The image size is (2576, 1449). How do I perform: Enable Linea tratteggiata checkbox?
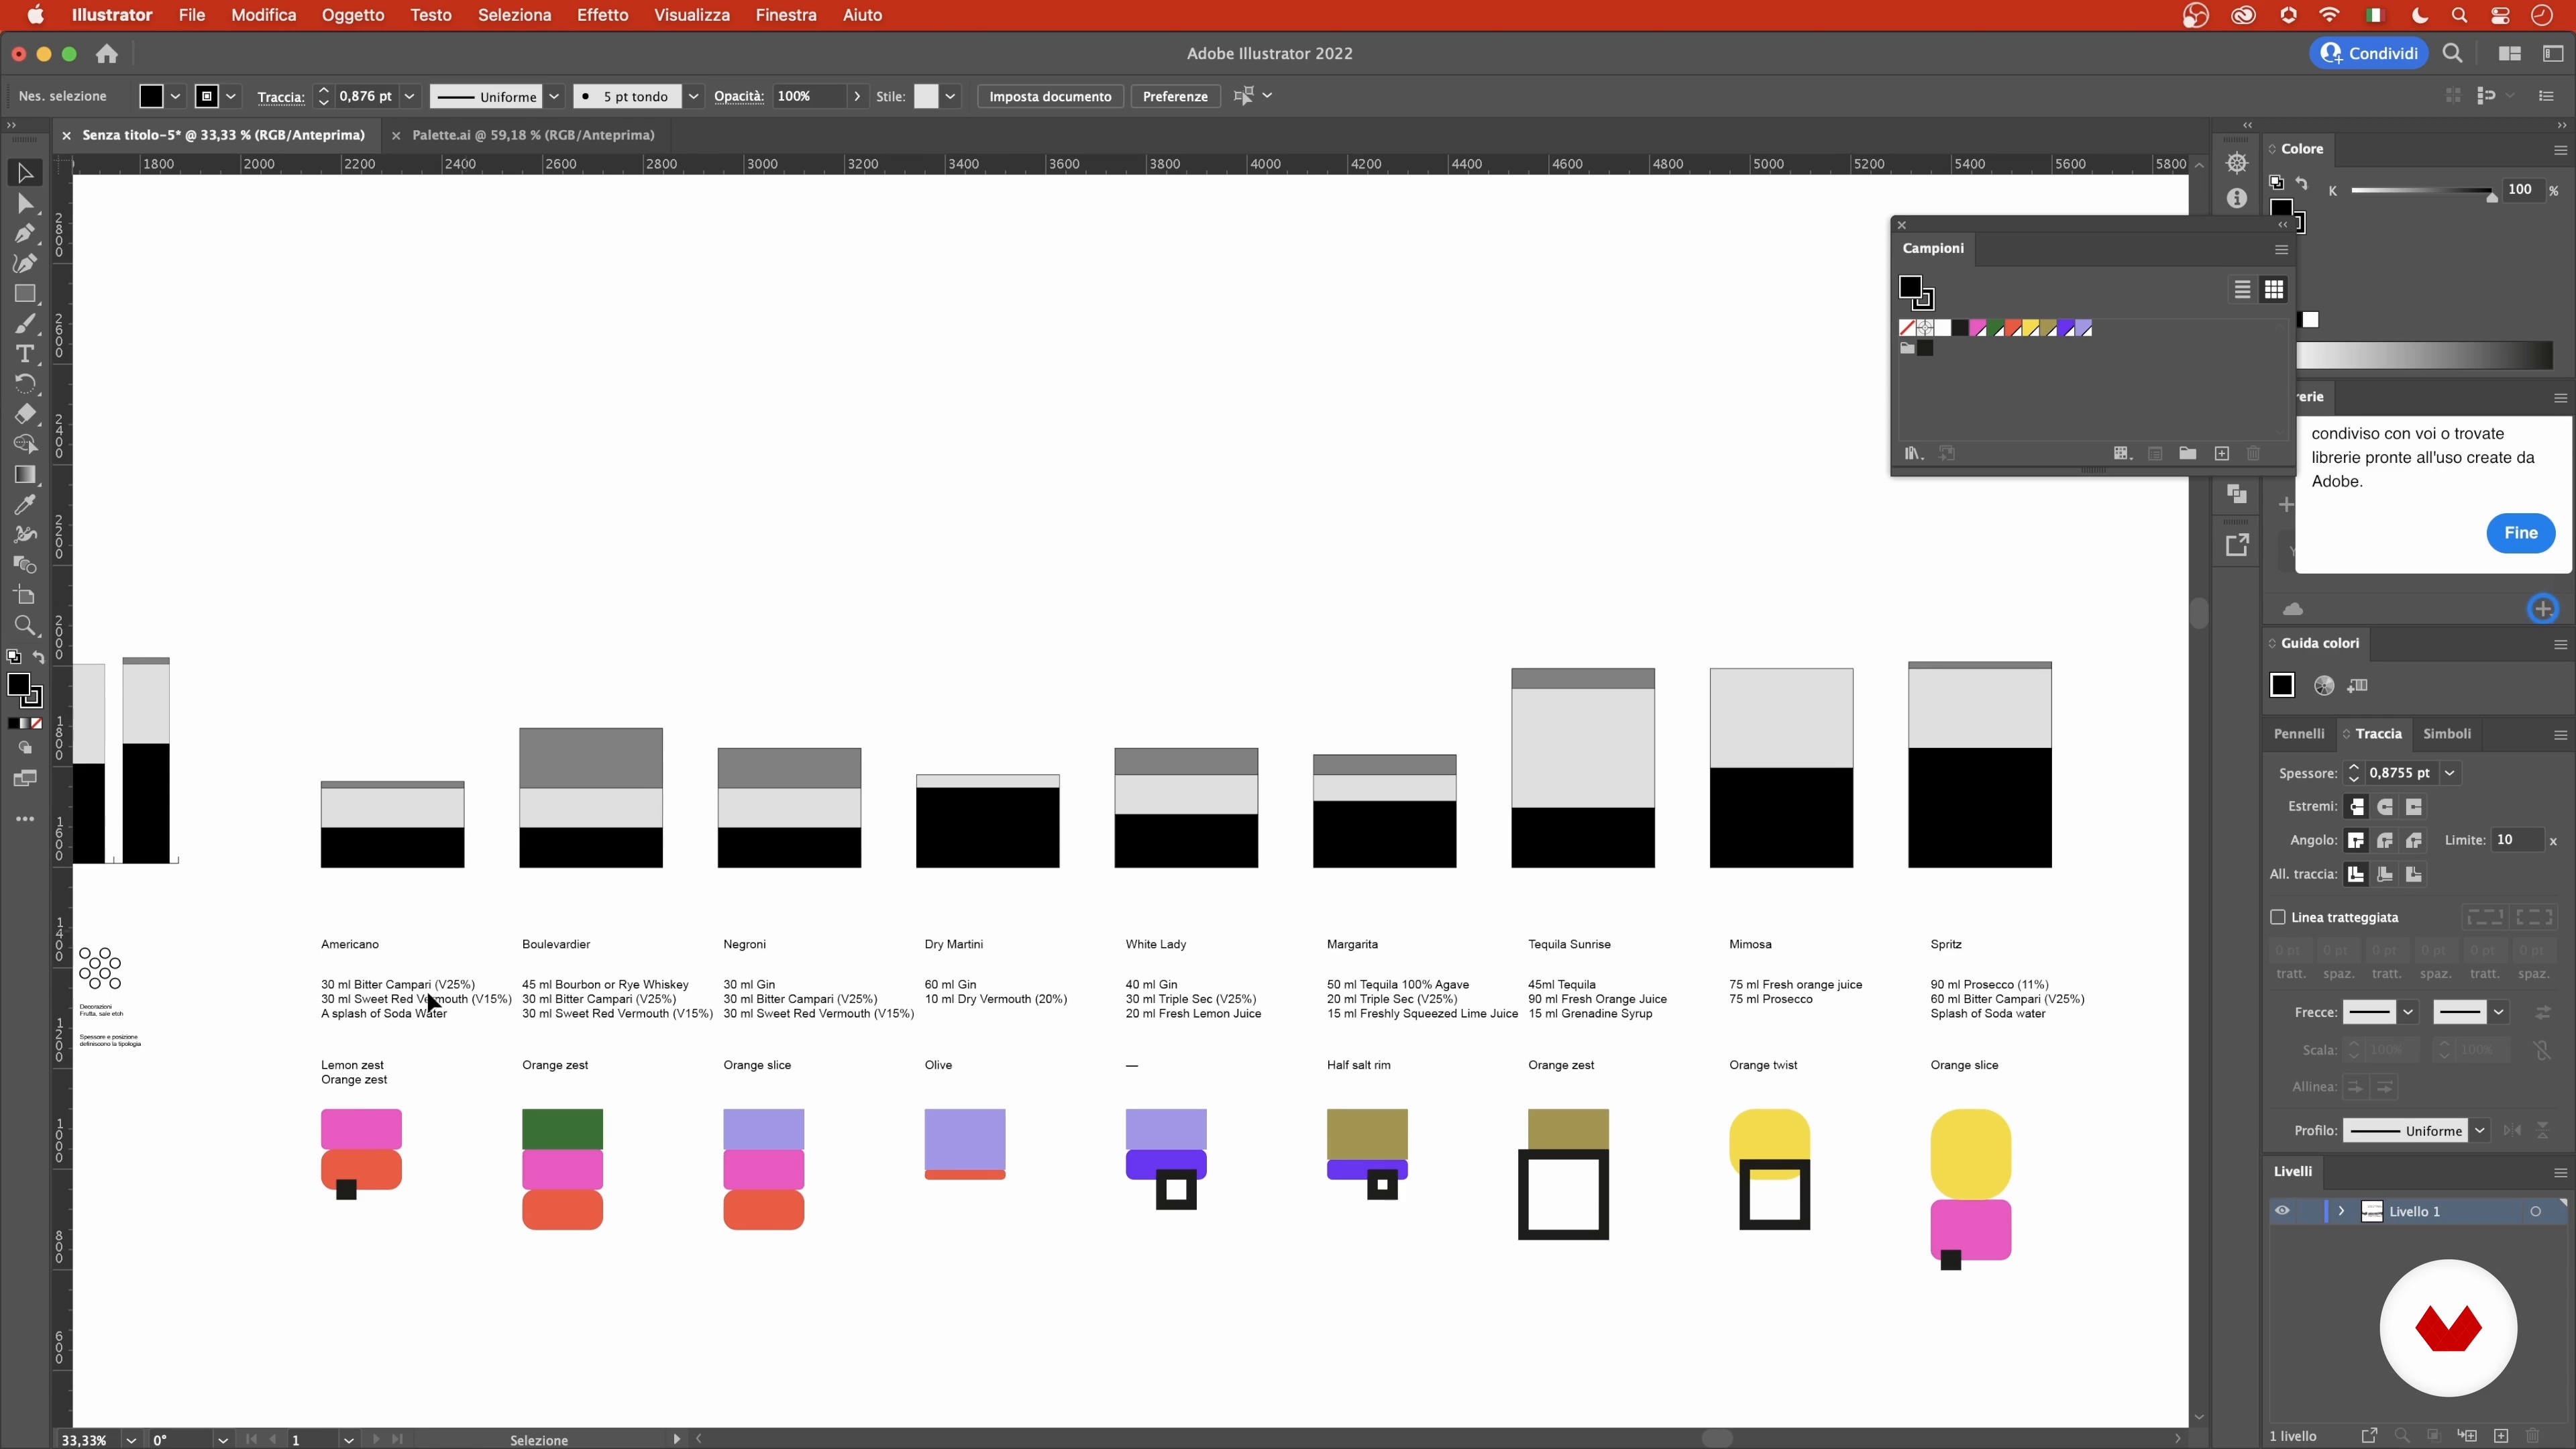(x=2278, y=917)
